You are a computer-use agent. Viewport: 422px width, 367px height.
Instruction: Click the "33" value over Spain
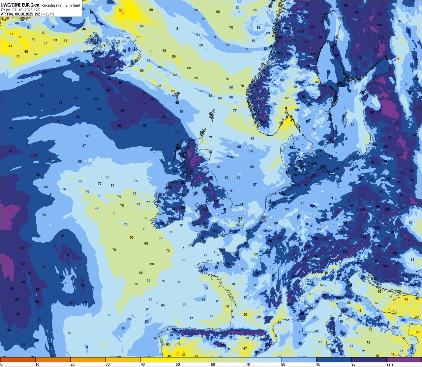[x=184, y=355]
